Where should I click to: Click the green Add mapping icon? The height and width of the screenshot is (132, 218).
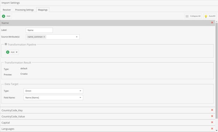pos(4,16)
